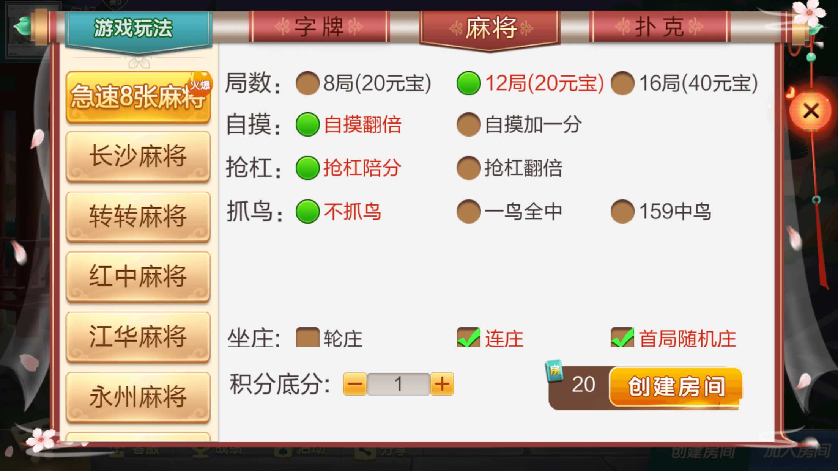Increase base score with plus button
838x471 pixels.
pos(442,384)
